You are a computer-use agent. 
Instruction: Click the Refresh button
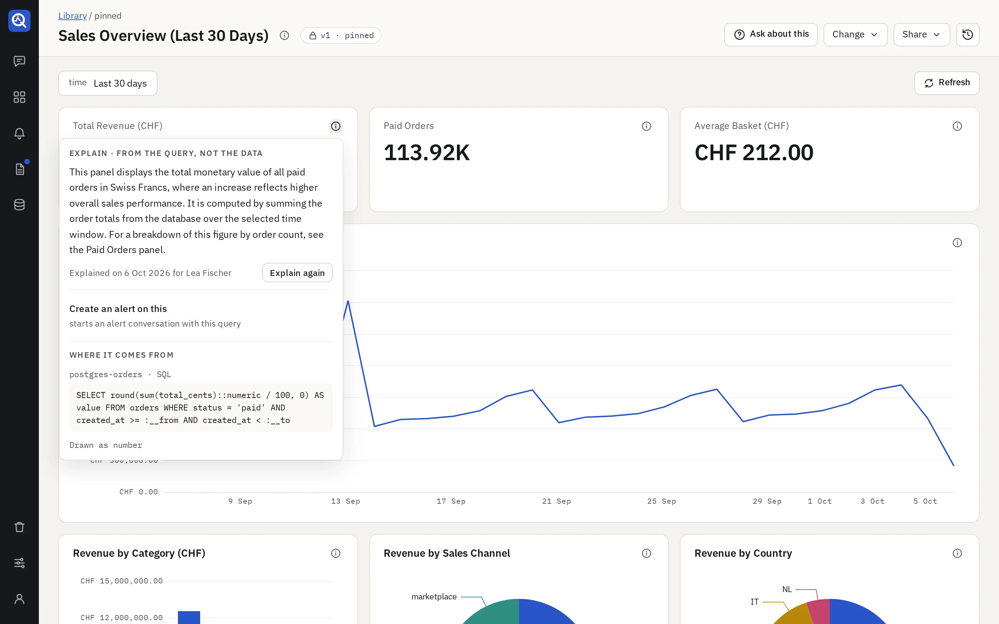tap(947, 83)
